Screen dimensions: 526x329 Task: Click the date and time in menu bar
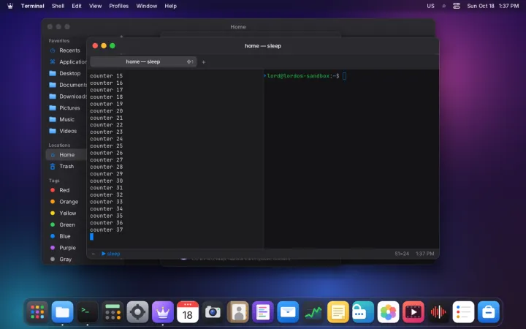493,6
